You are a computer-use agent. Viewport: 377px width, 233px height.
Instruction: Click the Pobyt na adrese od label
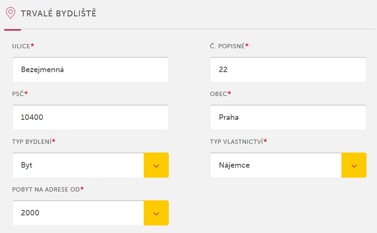(46, 189)
